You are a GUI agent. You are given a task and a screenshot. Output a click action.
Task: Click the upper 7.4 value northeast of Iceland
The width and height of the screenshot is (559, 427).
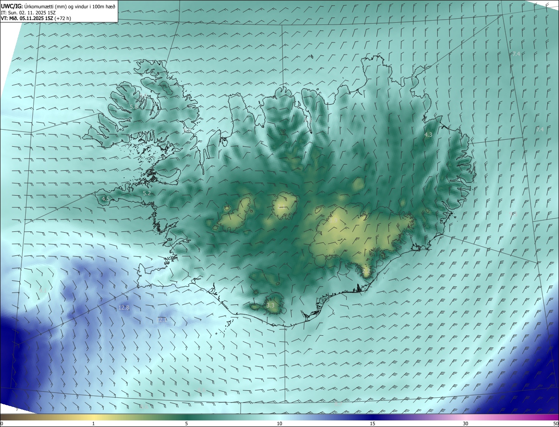pos(516,54)
